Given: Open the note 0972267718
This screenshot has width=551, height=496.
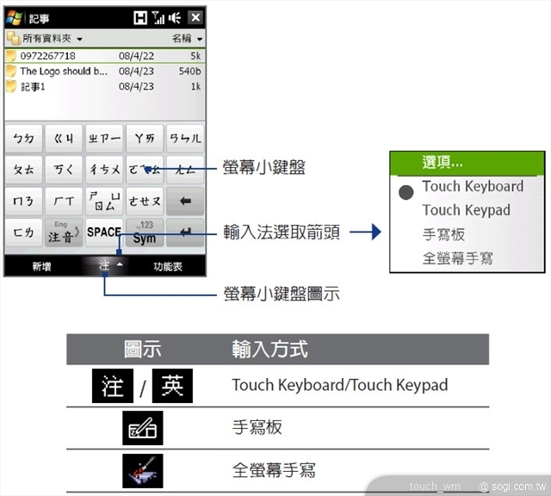Looking at the screenshot, I should pyautogui.click(x=48, y=56).
